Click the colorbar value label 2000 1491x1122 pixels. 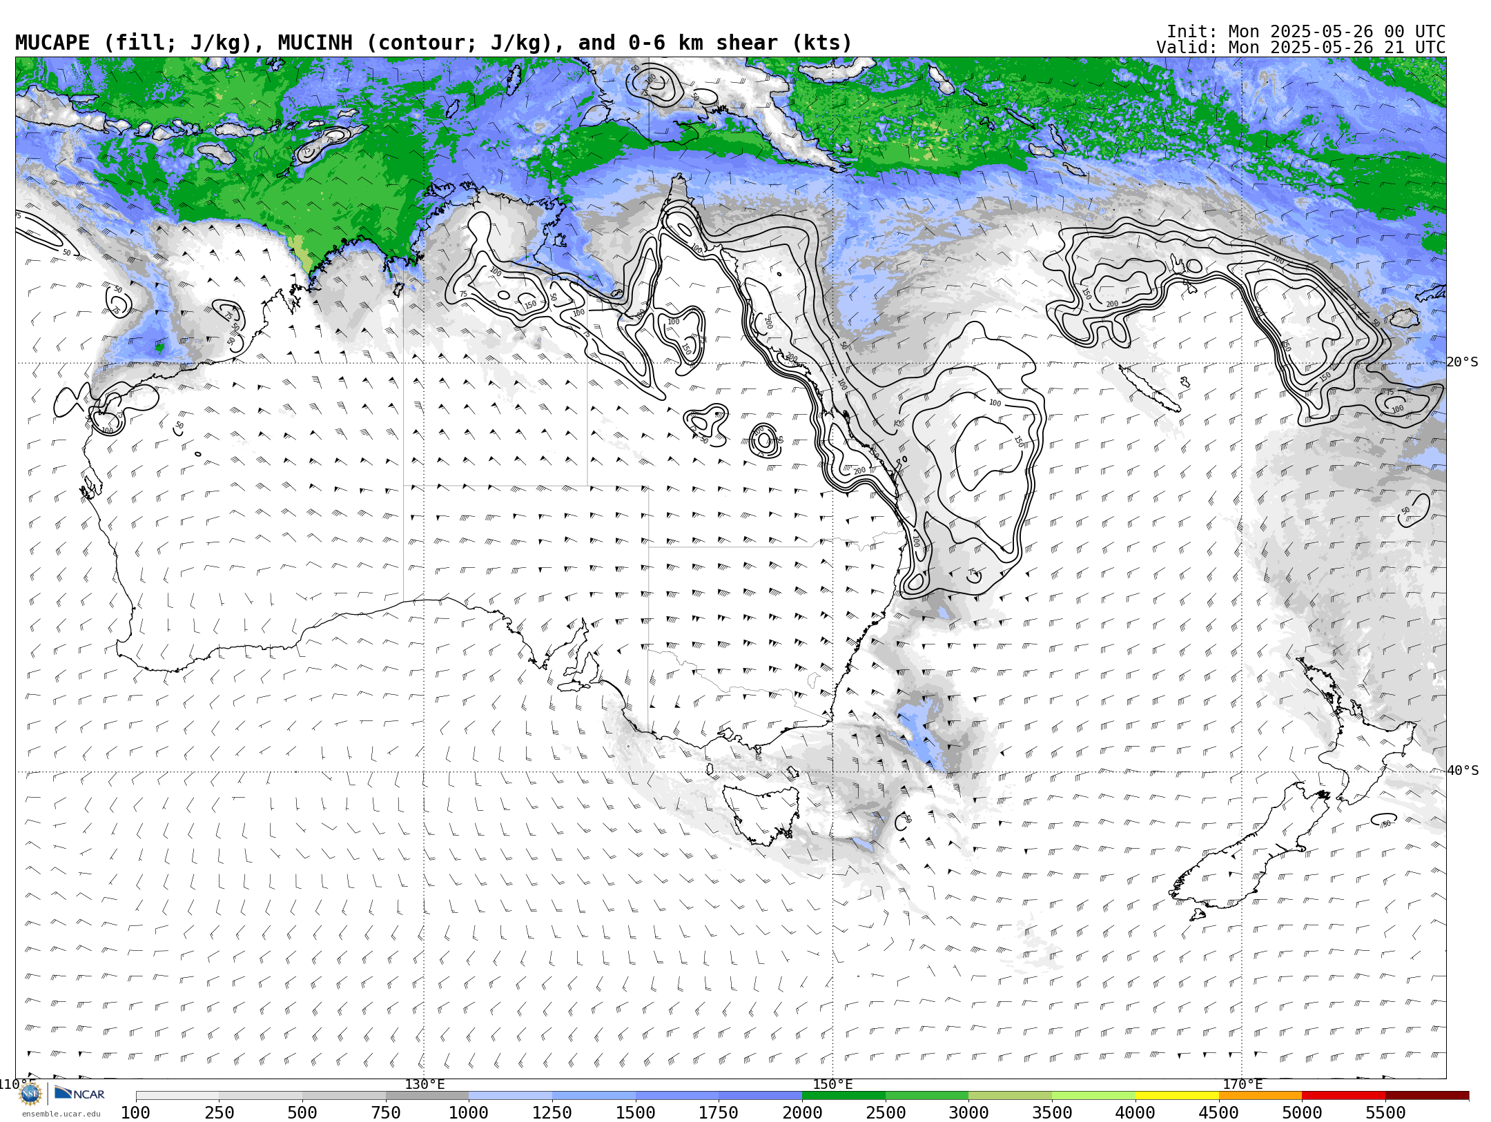802,1113
